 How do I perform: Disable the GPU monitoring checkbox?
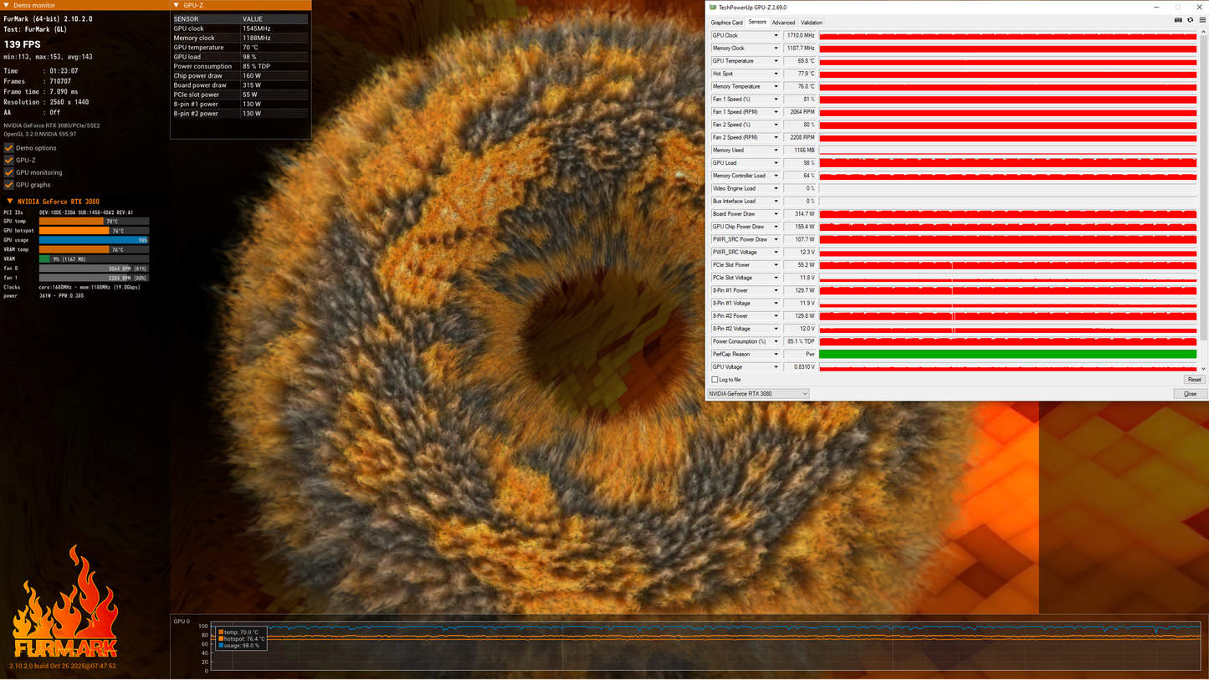click(x=9, y=172)
